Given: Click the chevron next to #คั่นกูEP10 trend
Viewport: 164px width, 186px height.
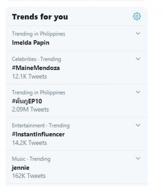Looking at the screenshot, I should click(138, 92).
